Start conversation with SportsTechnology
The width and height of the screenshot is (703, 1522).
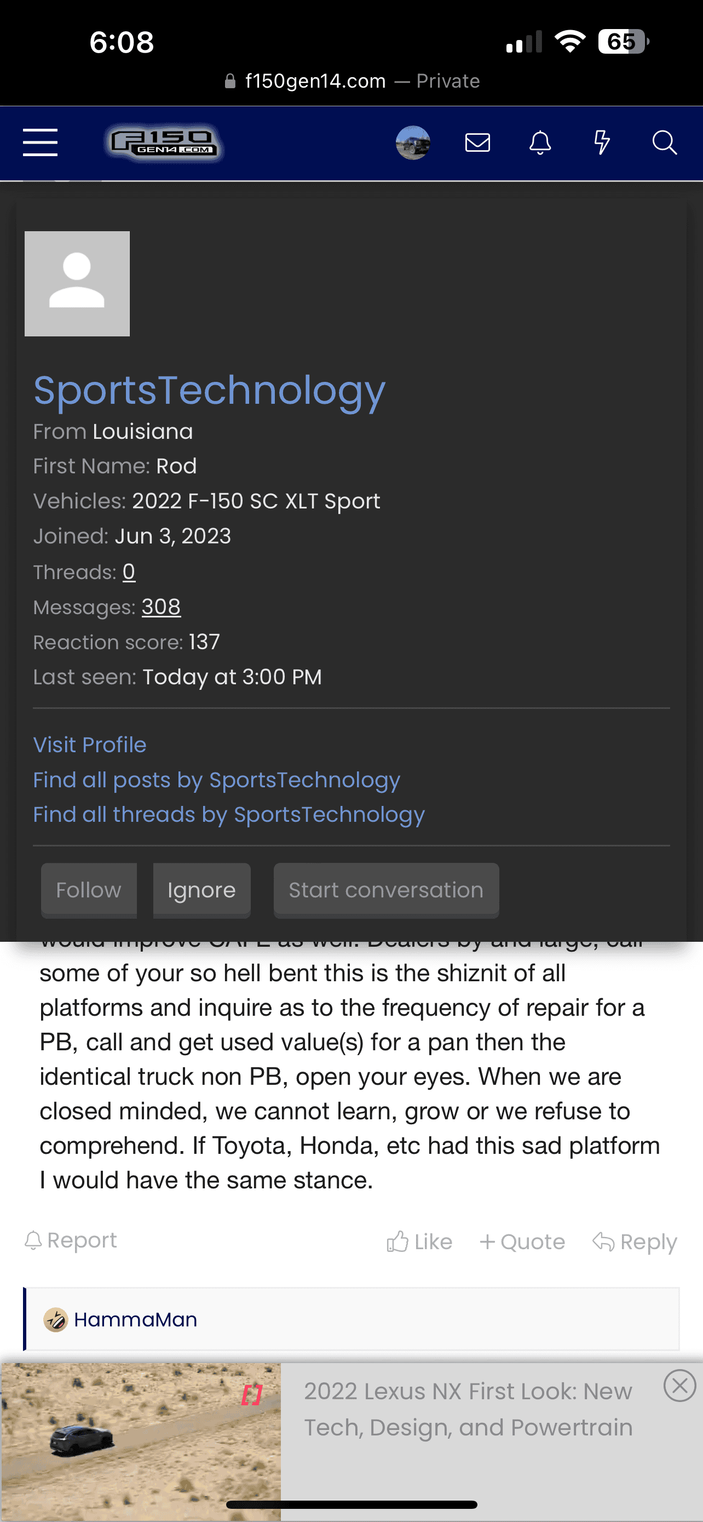click(x=386, y=890)
